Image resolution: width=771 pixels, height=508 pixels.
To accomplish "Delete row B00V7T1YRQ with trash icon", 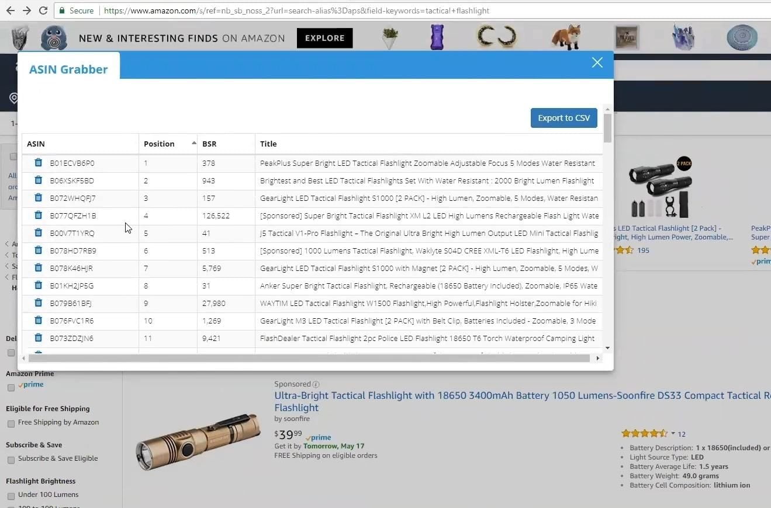I will point(38,233).
